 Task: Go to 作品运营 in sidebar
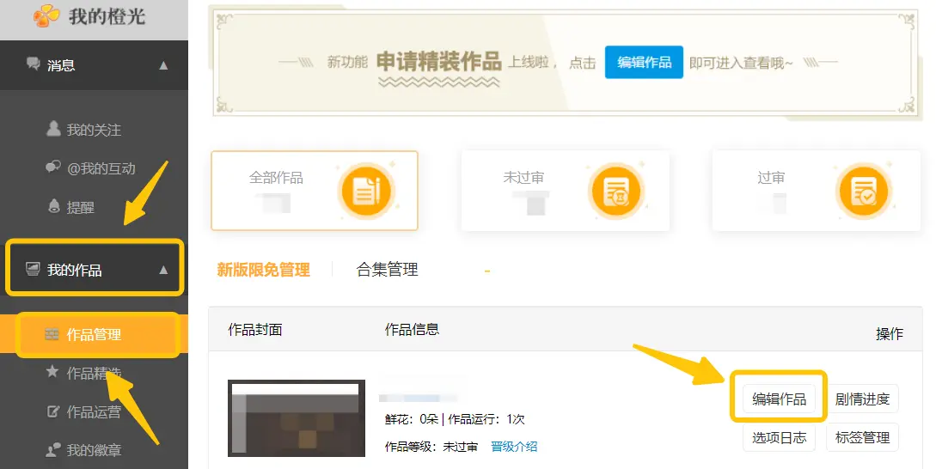pos(94,411)
